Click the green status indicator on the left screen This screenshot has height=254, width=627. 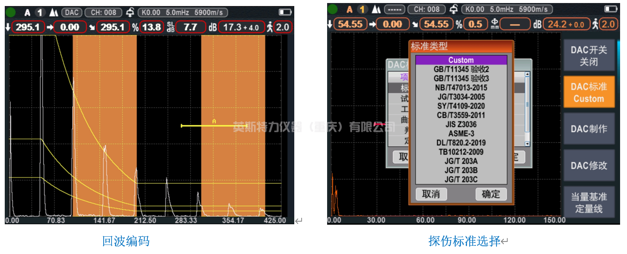(x=11, y=13)
